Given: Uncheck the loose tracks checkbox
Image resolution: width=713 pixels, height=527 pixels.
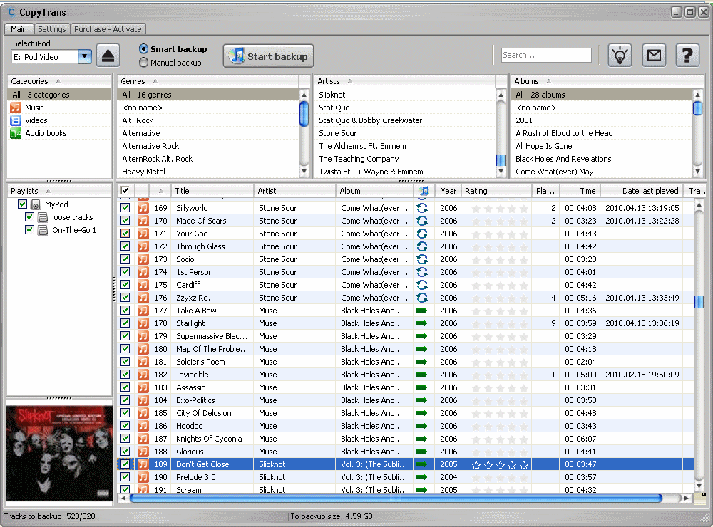Looking at the screenshot, I should [29, 216].
